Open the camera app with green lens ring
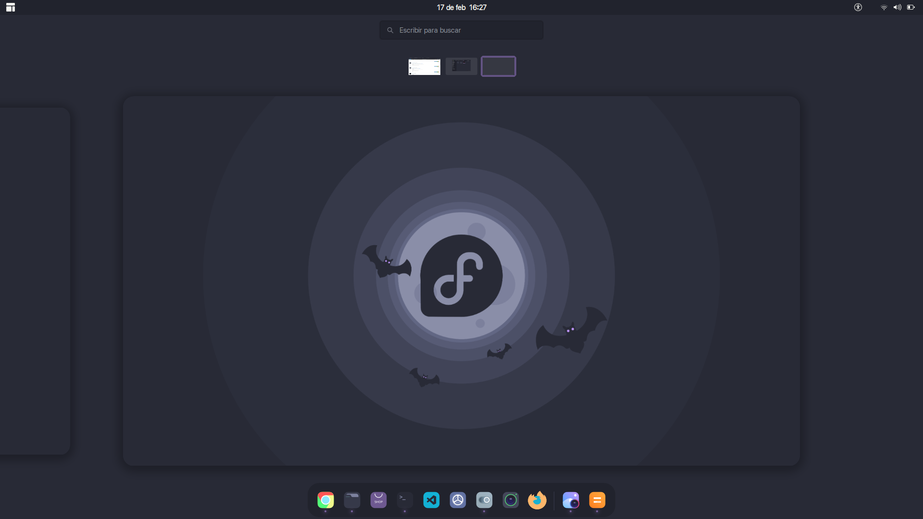This screenshot has width=923, height=519. (x=511, y=500)
